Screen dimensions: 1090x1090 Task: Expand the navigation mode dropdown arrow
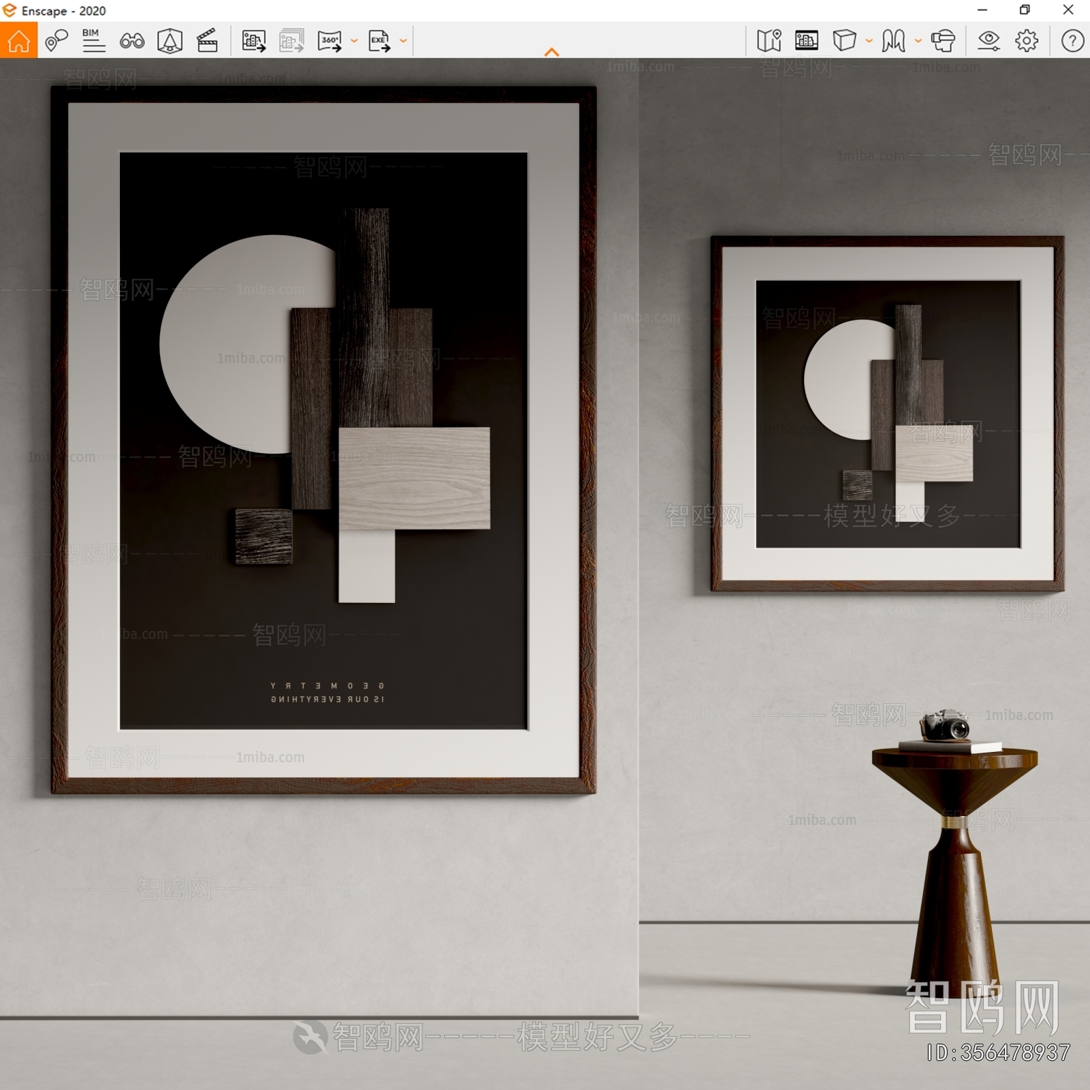click(918, 41)
